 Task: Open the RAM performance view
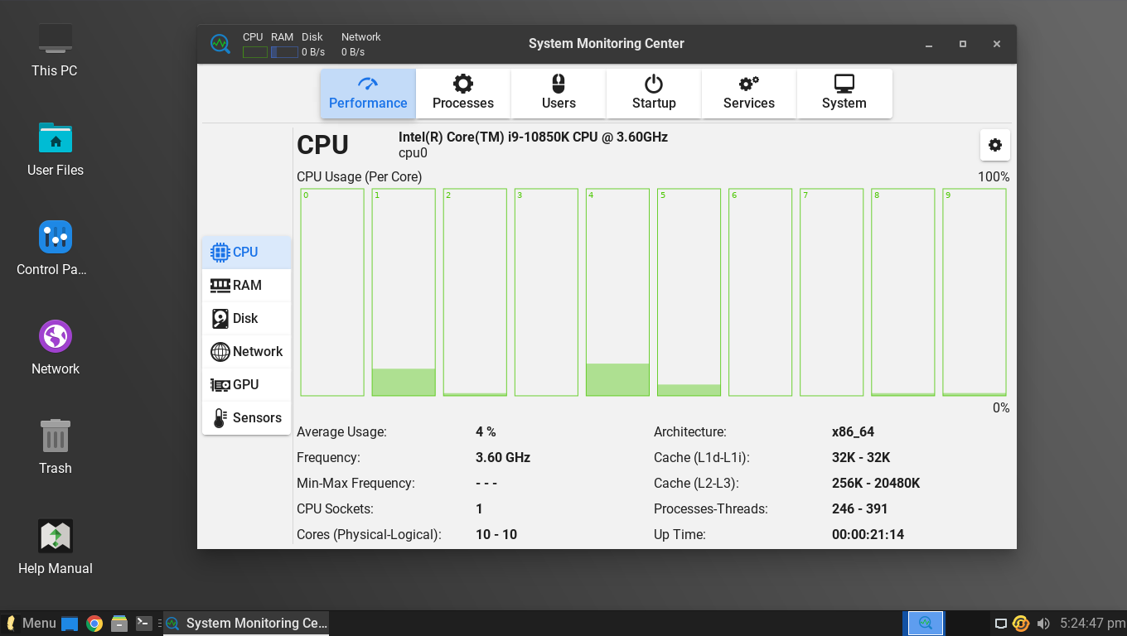click(246, 285)
